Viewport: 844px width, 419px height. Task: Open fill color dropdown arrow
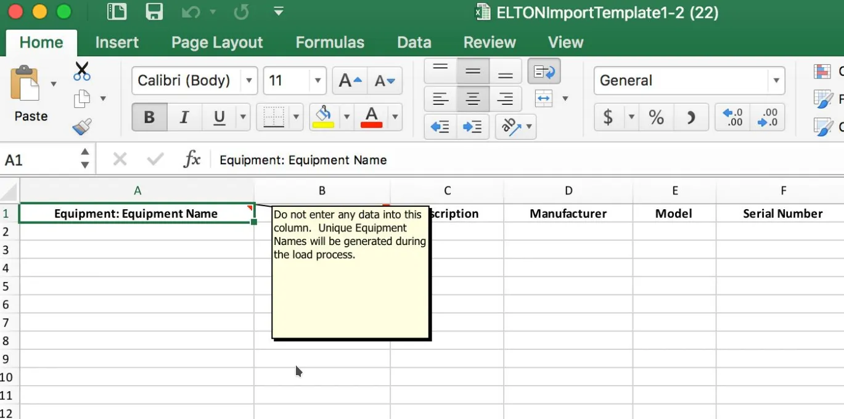[x=346, y=117]
